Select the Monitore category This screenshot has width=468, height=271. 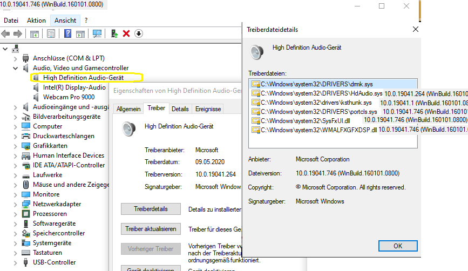coord(46,194)
